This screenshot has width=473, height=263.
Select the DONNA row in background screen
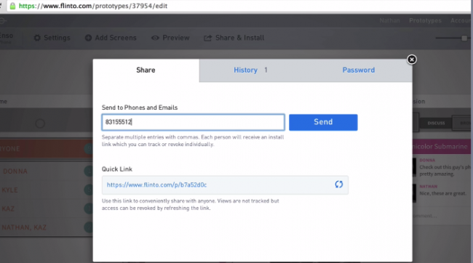pos(47,171)
